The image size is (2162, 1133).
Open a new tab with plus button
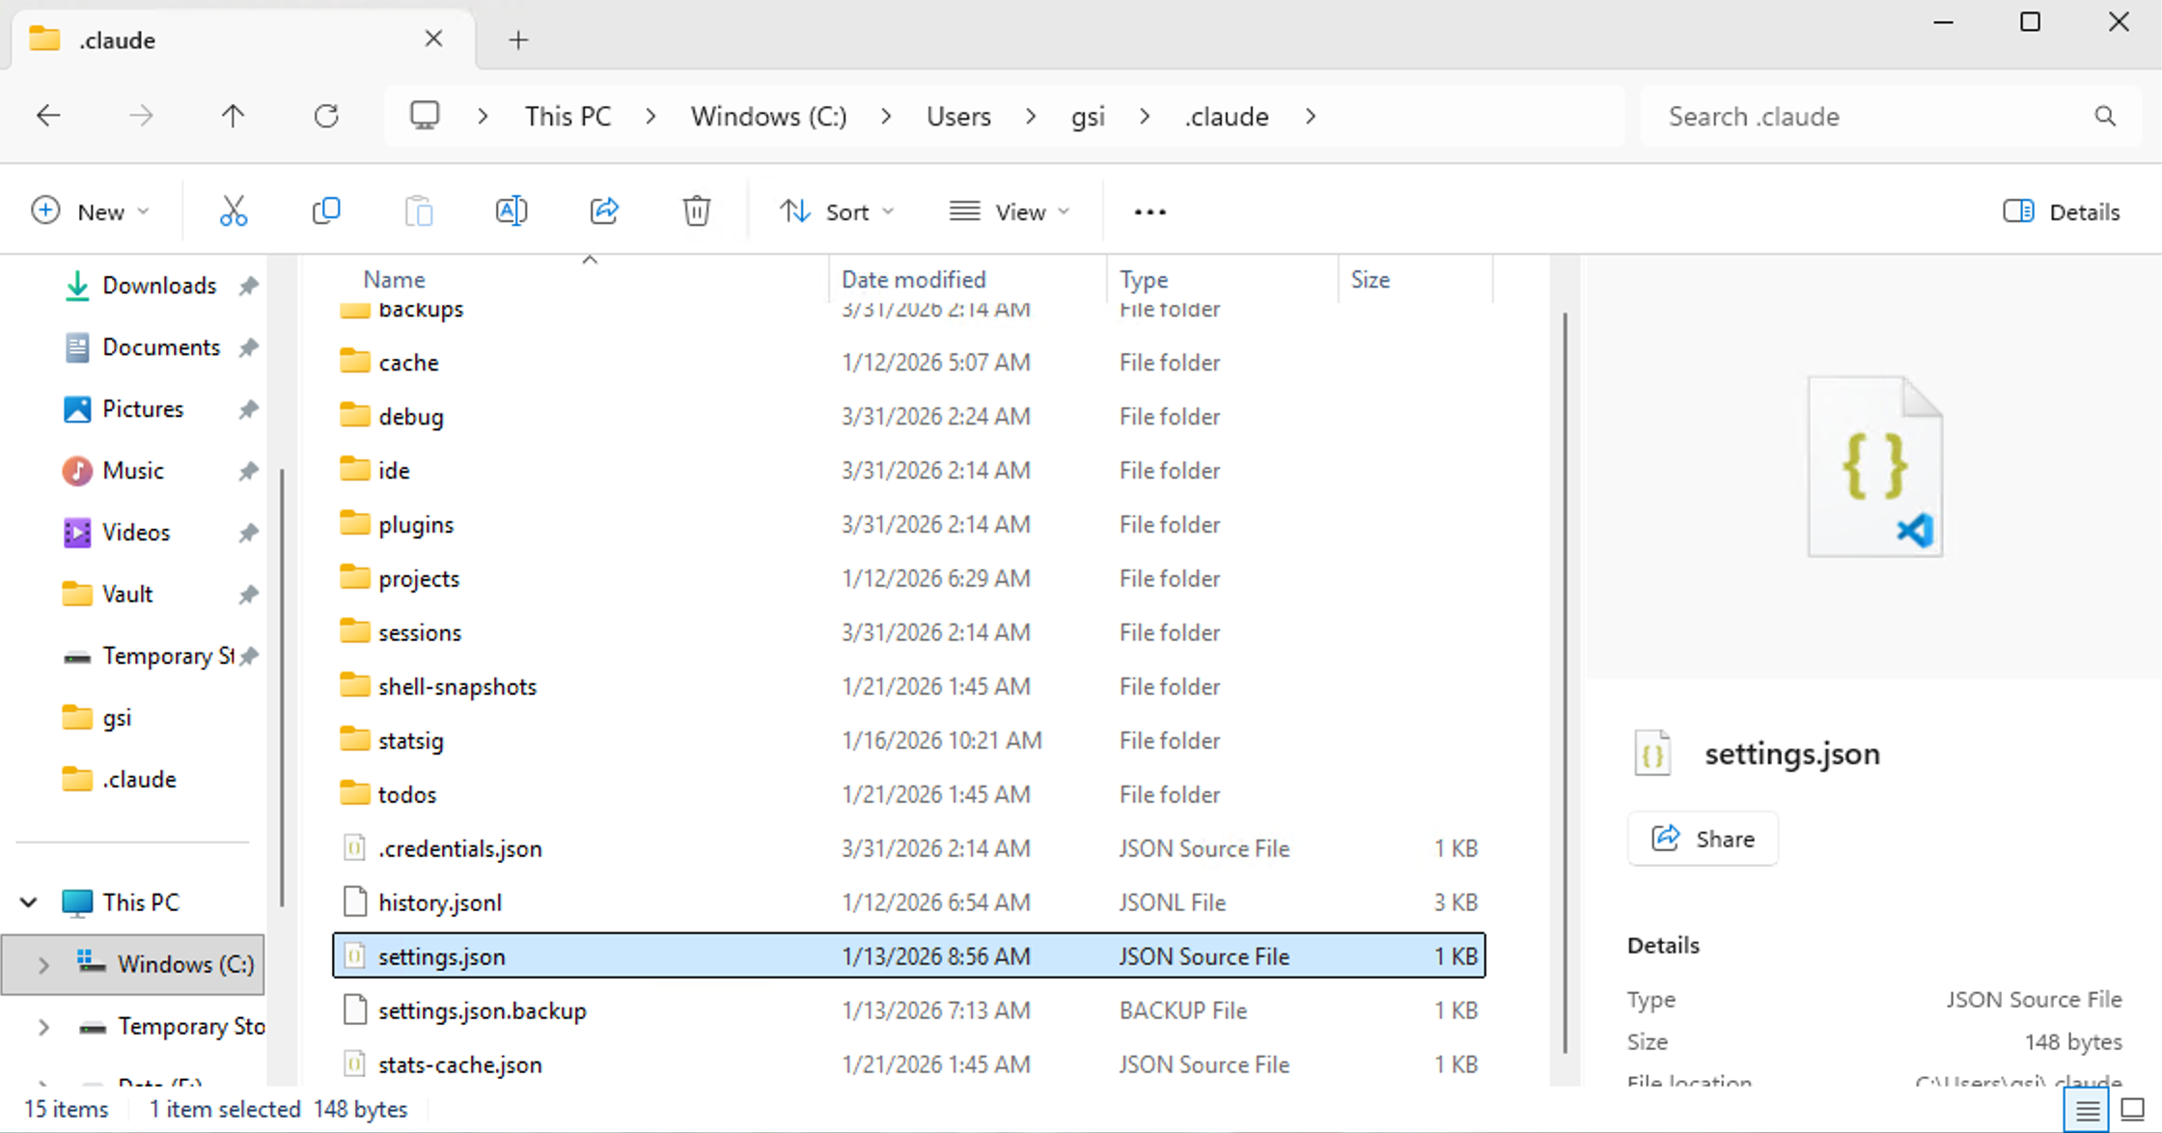point(518,40)
